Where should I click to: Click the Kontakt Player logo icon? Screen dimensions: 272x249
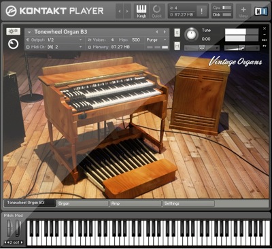tap(12, 11)
